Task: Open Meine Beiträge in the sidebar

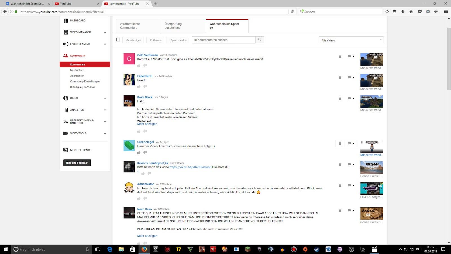Action: [80, 150]
